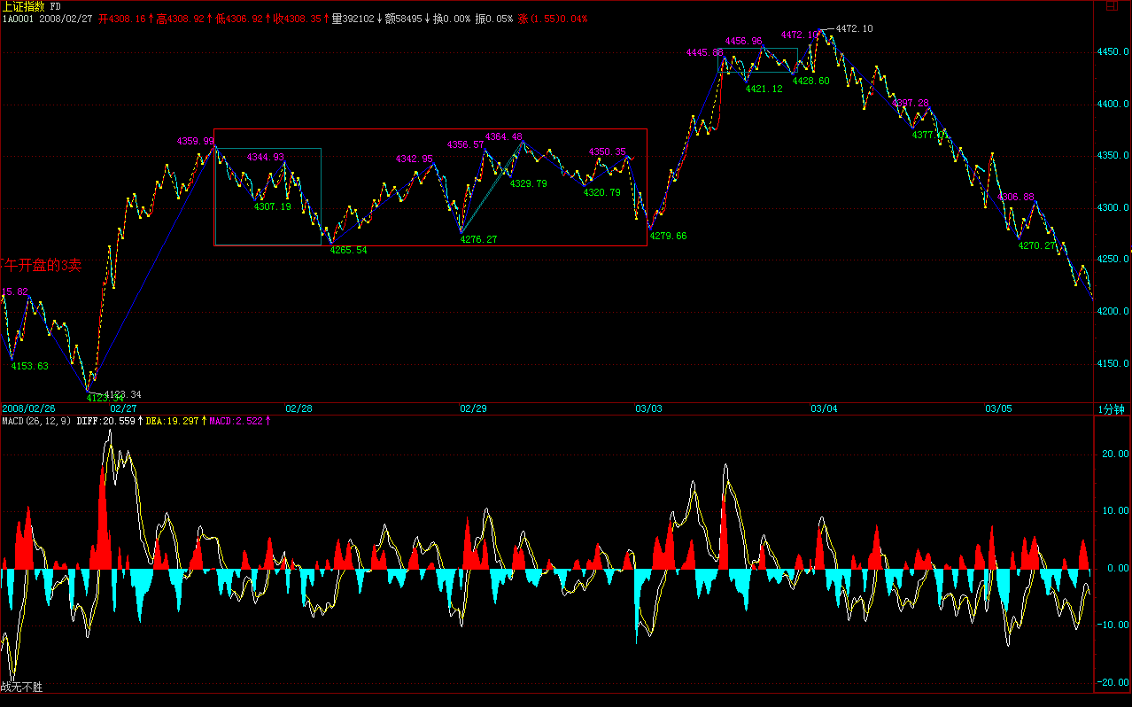The height and width of the screenshot is (707, 1132).
Task: Click the 1A0001 stock code label
Action: tap(18, 19)
